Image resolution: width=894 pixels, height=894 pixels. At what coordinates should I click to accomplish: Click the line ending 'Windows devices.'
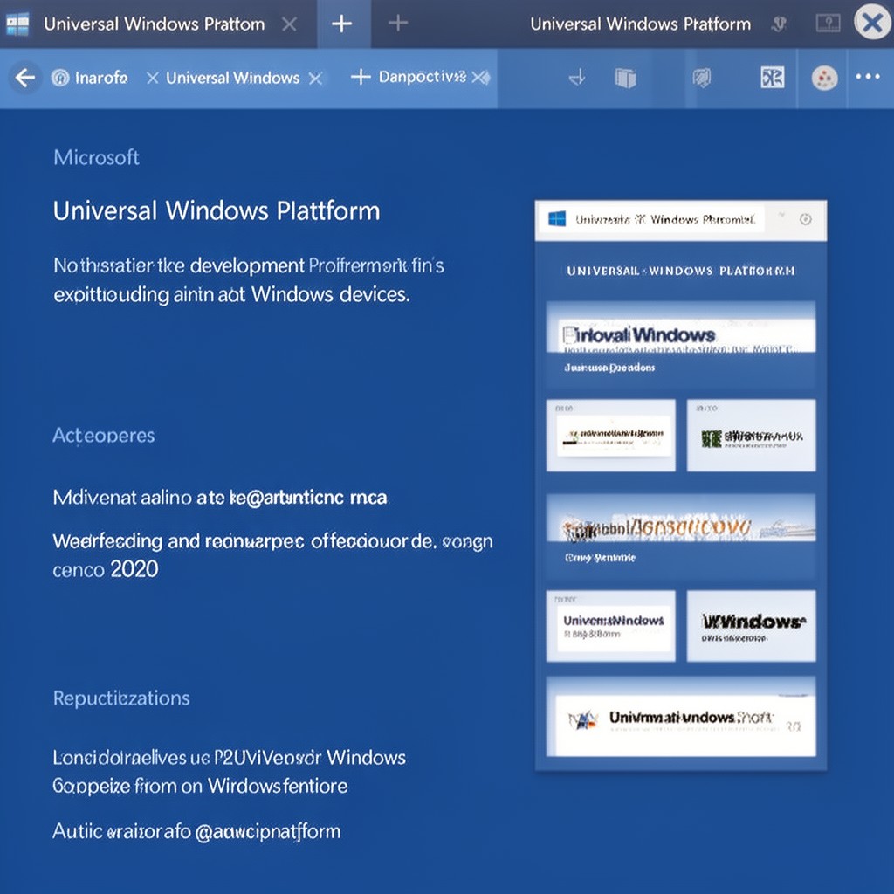(232, 295)
